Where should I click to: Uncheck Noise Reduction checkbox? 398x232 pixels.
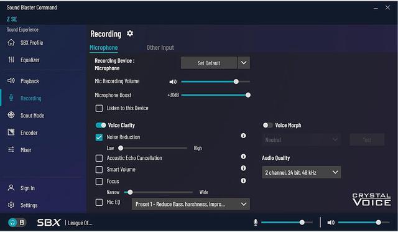(99, 137)
